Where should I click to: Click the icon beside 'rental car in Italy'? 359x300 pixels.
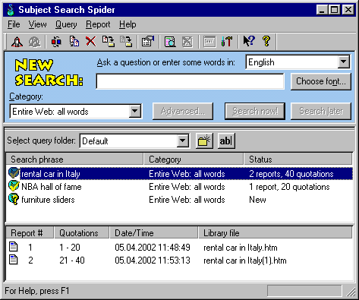tap(14, 173)
